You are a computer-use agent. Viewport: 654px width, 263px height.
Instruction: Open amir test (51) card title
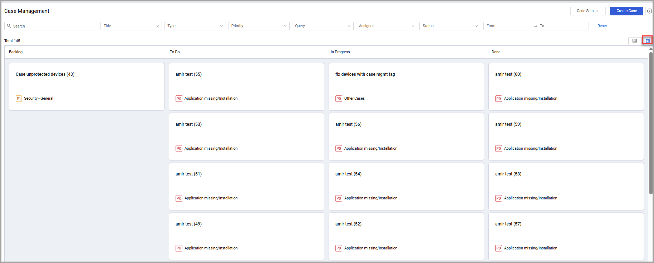coord(188,174)
